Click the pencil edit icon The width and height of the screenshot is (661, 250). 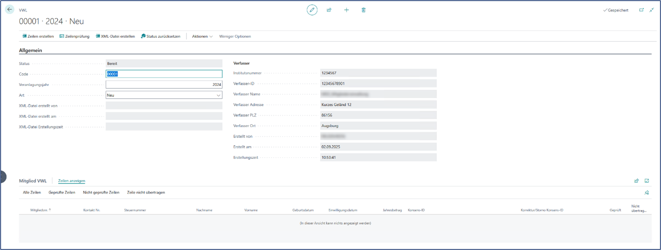coord(312,10)
